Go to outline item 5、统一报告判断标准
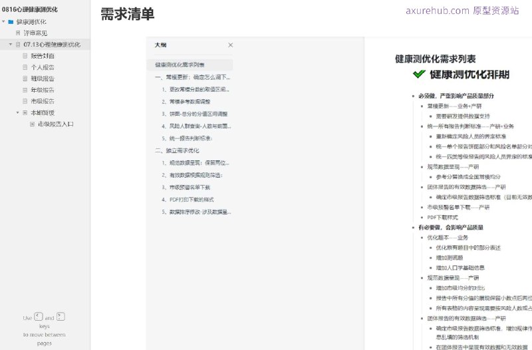Screen dimensions: 532x350 pos(188,138)
